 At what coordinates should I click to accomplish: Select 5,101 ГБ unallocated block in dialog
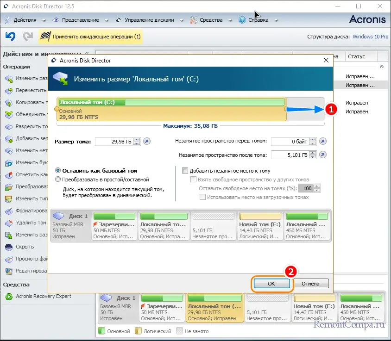pos(213,226)
